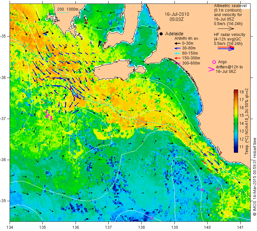Click the latitude axis label -36
The height and width of the screenshot is (231, 257).
tap(3, 77)
